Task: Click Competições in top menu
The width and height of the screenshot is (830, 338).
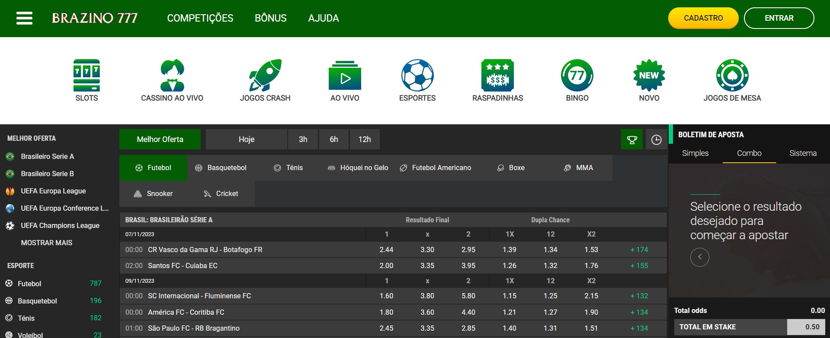Action: (x=200, y=18)
